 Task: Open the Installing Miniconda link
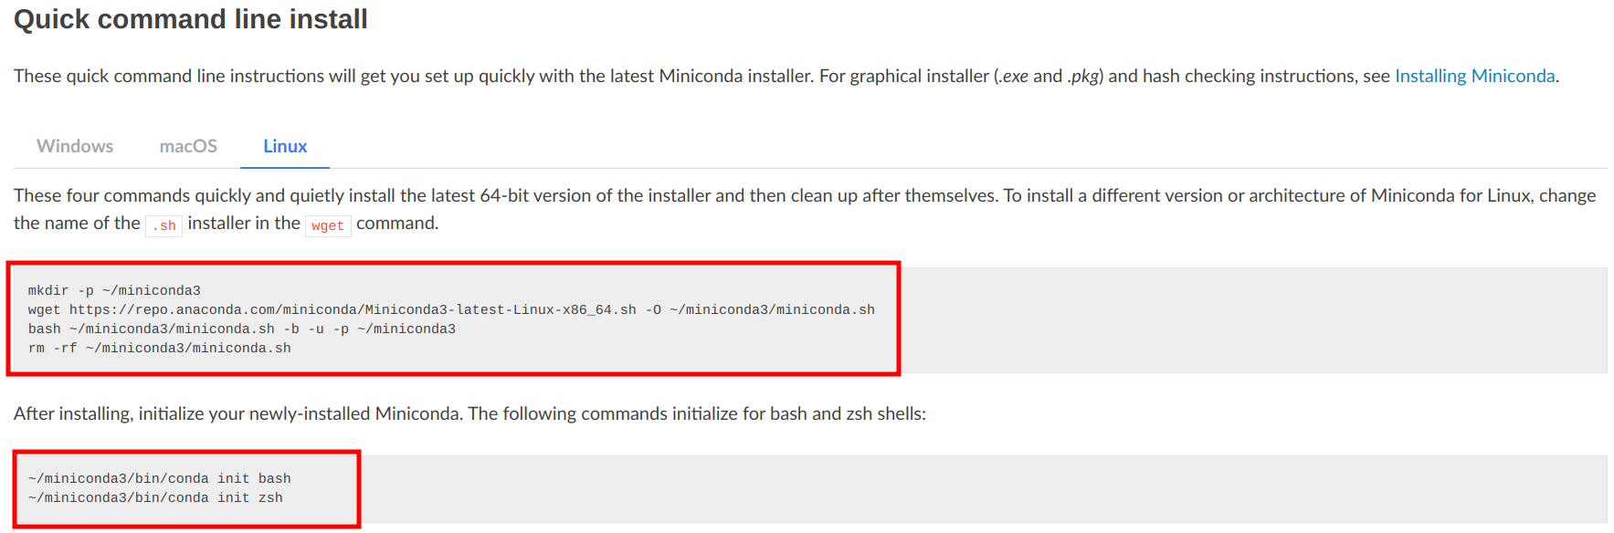(1474, 76)
